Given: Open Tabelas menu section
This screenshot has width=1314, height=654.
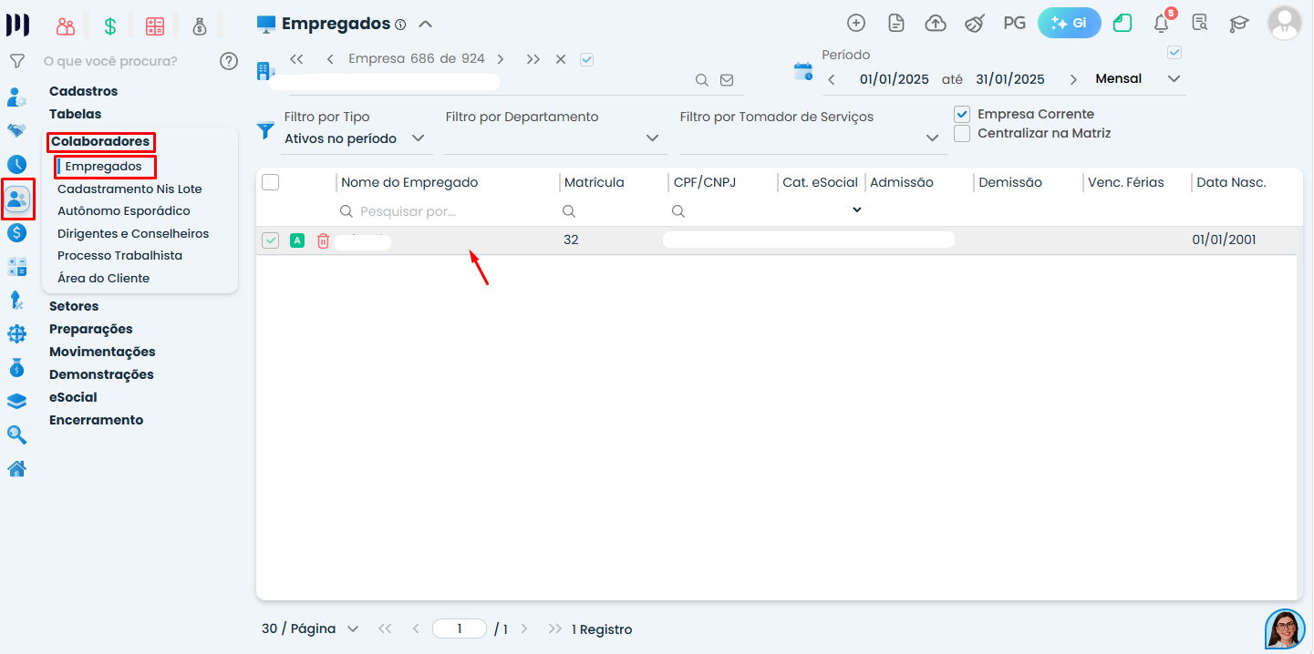Looking at the screenshot, I should pyautogui.click(x=76, y=114).
